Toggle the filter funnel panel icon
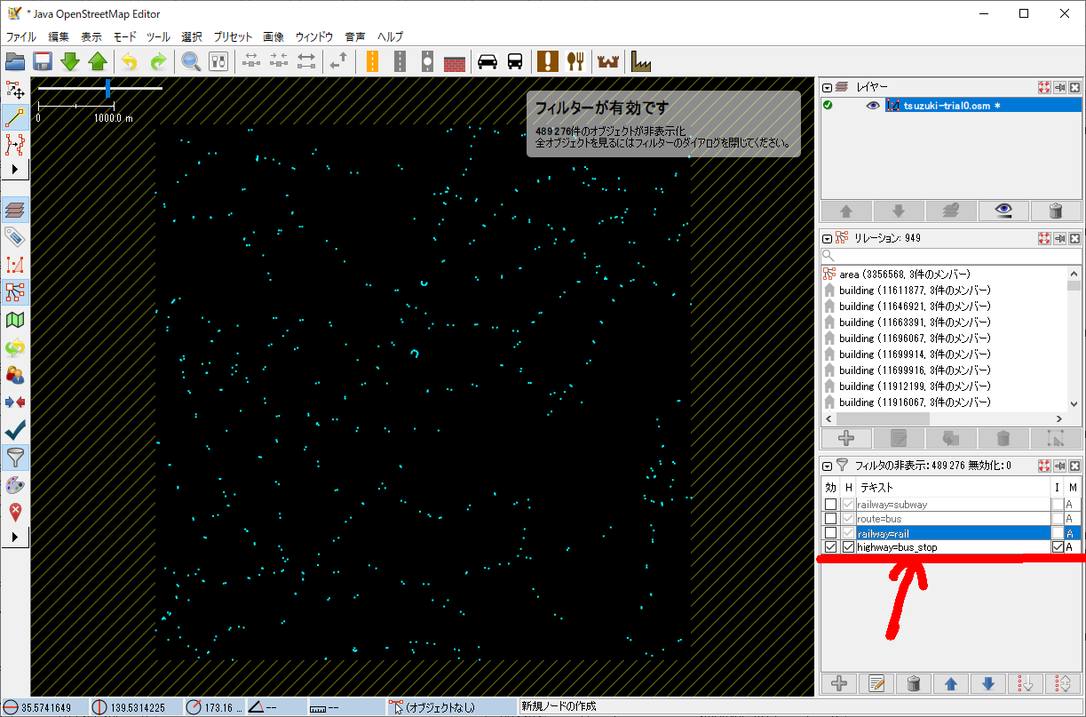1086x717 pixels. (15, 458)
